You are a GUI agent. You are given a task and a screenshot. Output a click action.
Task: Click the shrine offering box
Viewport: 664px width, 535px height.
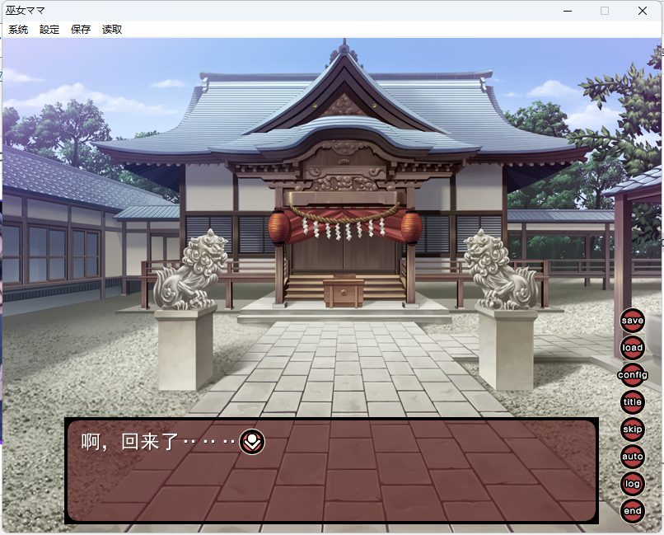[344, 293]
